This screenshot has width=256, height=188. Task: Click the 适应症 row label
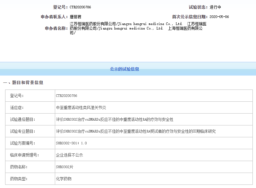(x=17, y=108)
